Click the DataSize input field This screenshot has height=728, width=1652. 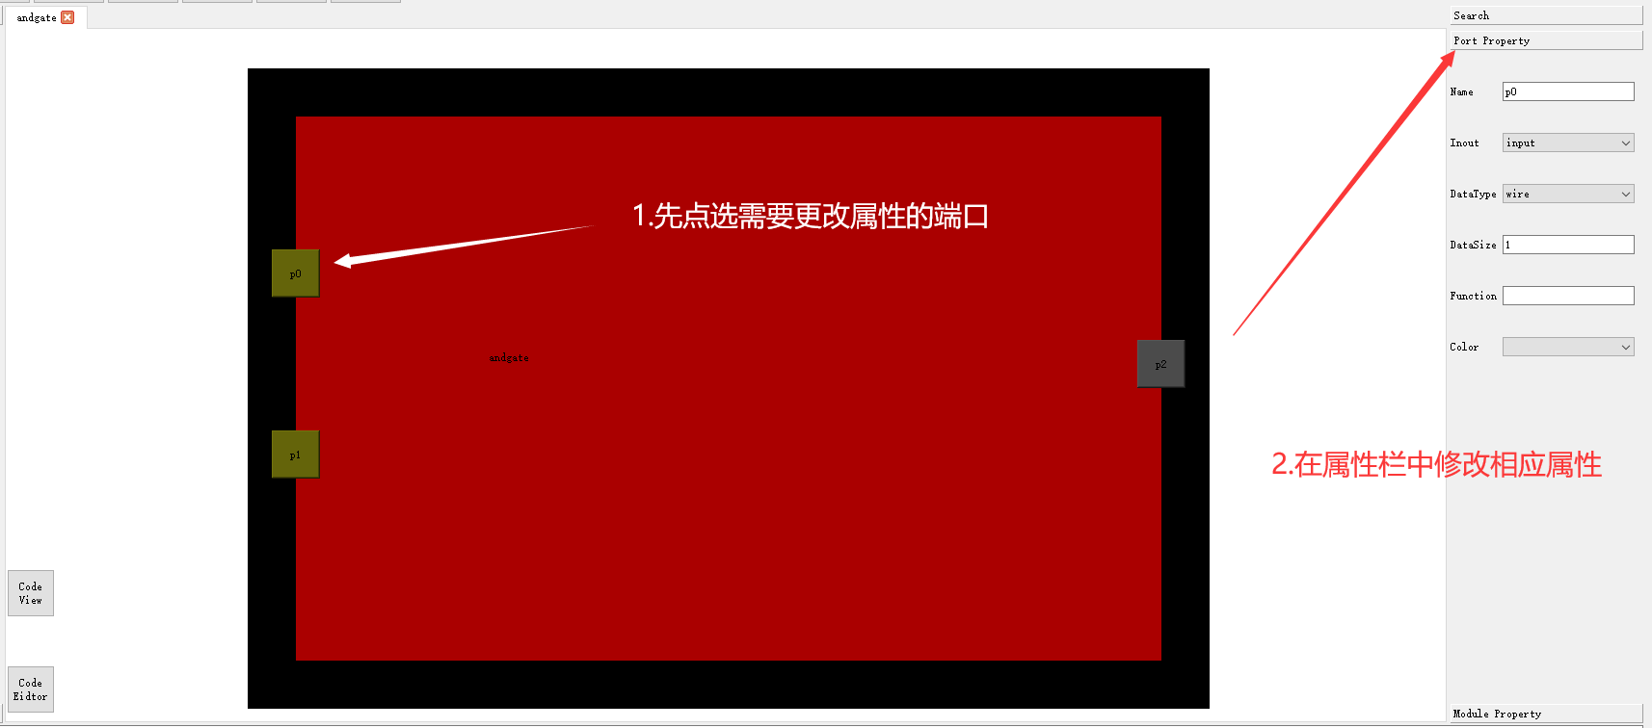click(x=1568, y=245)
